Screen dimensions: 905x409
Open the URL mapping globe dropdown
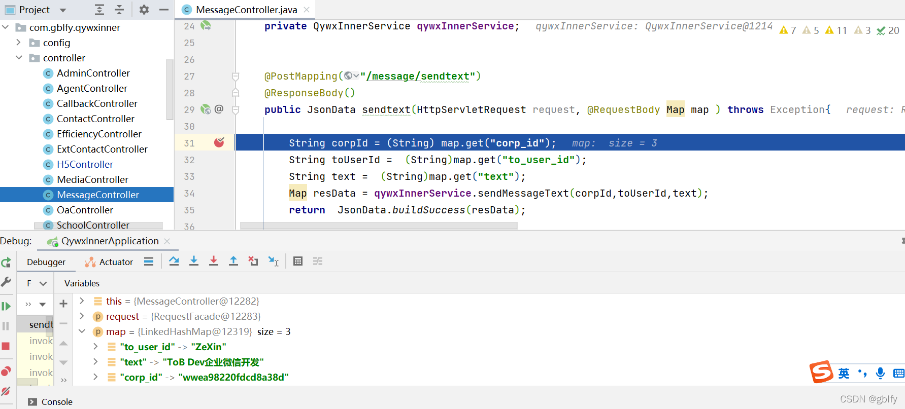[x=351, y=76]
